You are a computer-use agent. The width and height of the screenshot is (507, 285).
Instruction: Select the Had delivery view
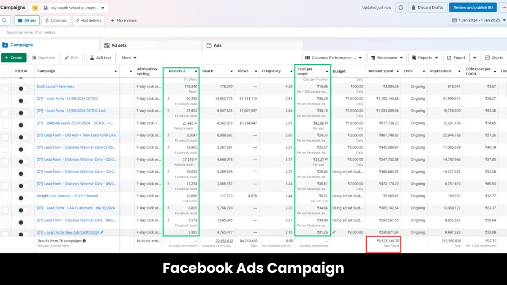point(89,20)
